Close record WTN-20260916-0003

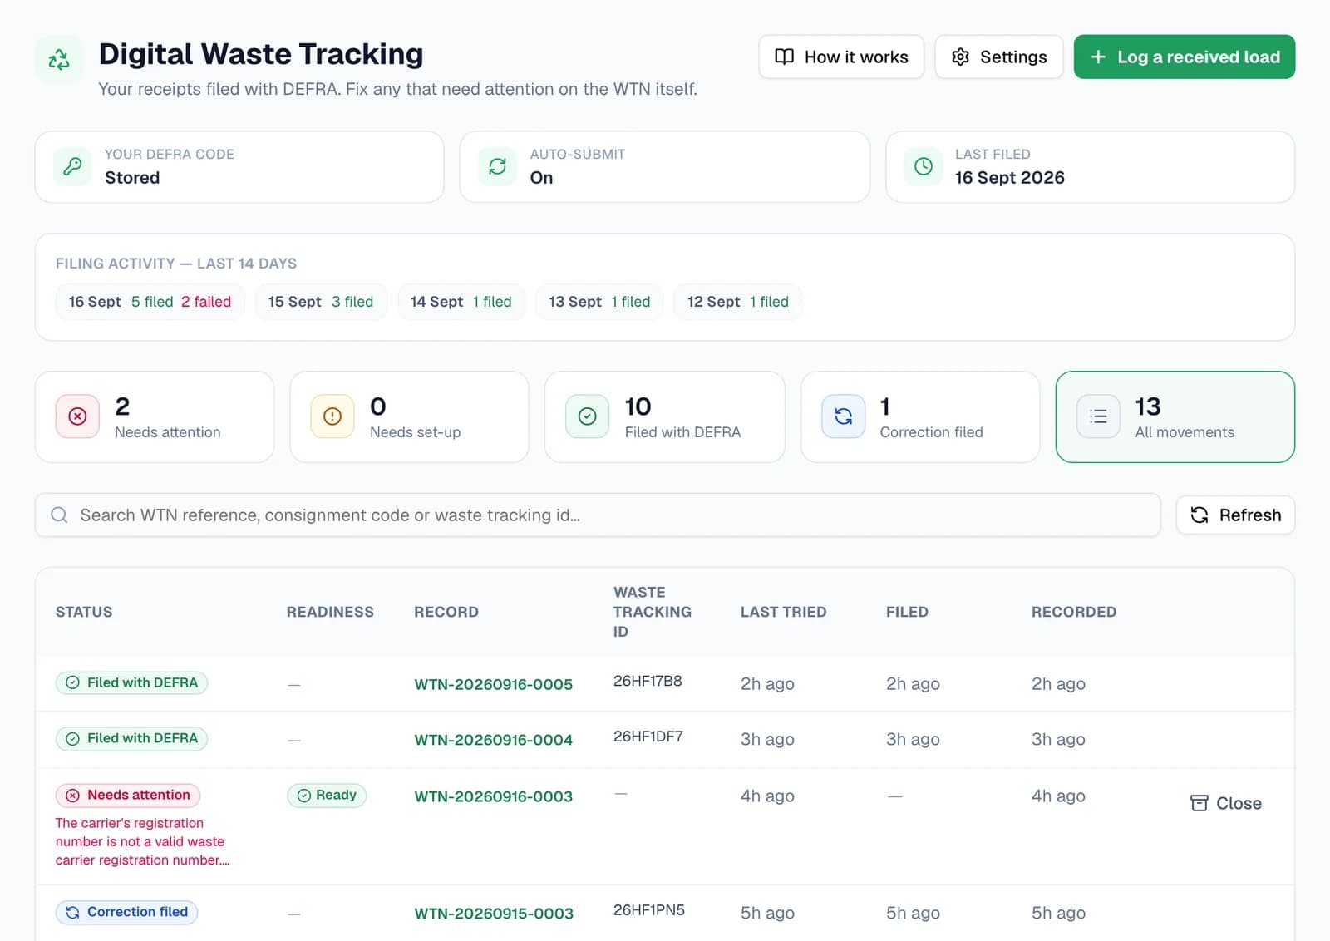click(1226, 803)
